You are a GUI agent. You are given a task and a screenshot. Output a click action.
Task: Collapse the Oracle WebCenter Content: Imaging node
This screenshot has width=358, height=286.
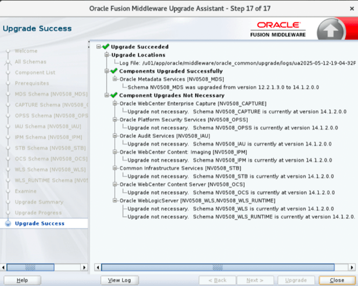[115, 152]
